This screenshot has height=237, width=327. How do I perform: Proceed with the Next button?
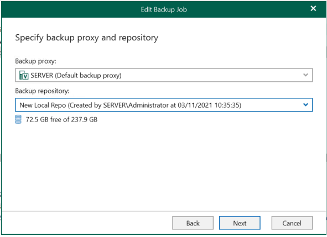coord(240,223)
